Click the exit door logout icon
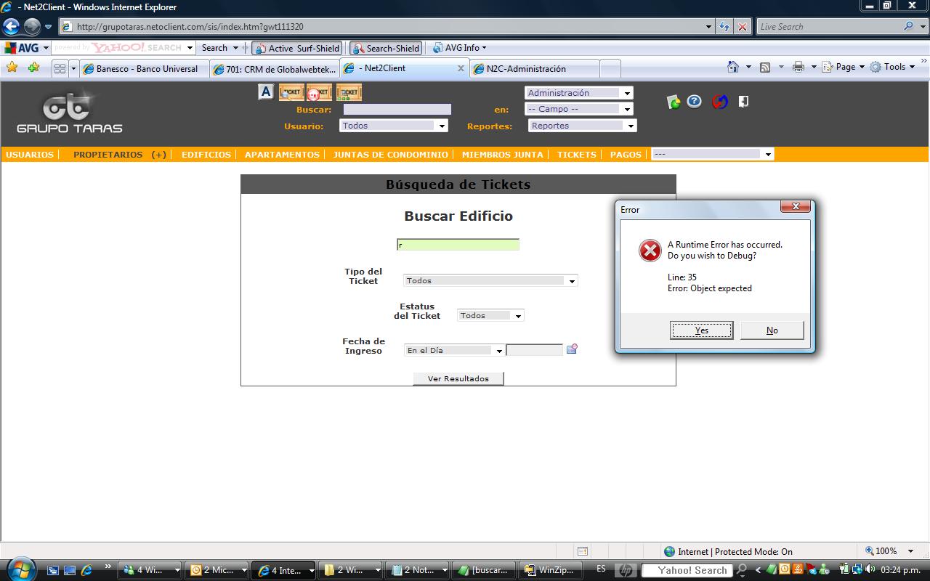The height and width of the screenshot is (581, 930). coord(743,101)
